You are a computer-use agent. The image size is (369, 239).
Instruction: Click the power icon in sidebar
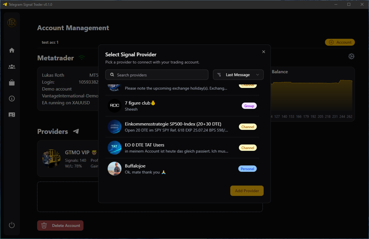pyautogui.click(x=12, y=225)
